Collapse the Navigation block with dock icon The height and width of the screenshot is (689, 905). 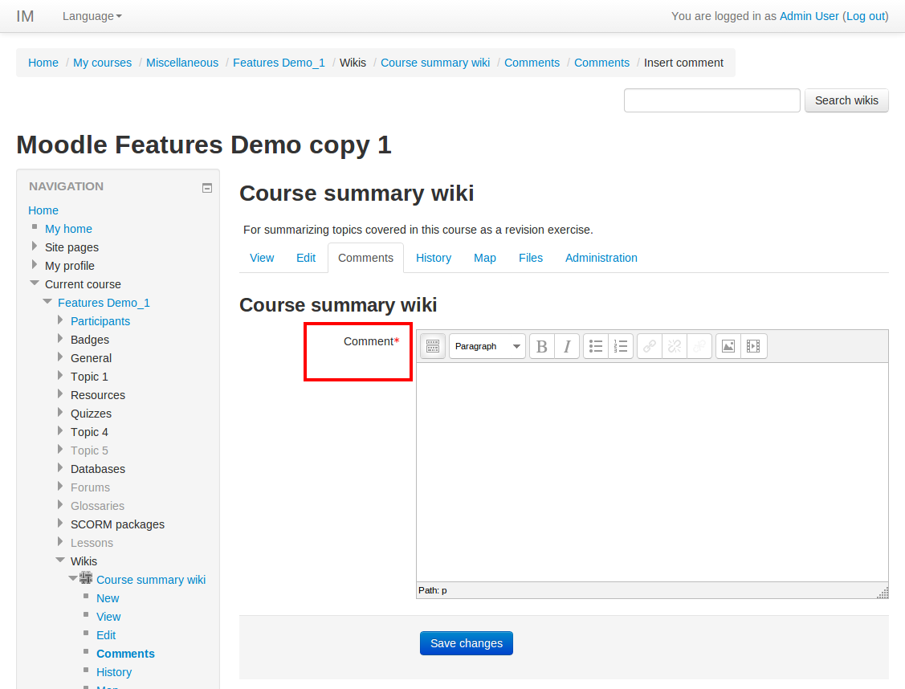pyautogui.click(x=207, y=188)
